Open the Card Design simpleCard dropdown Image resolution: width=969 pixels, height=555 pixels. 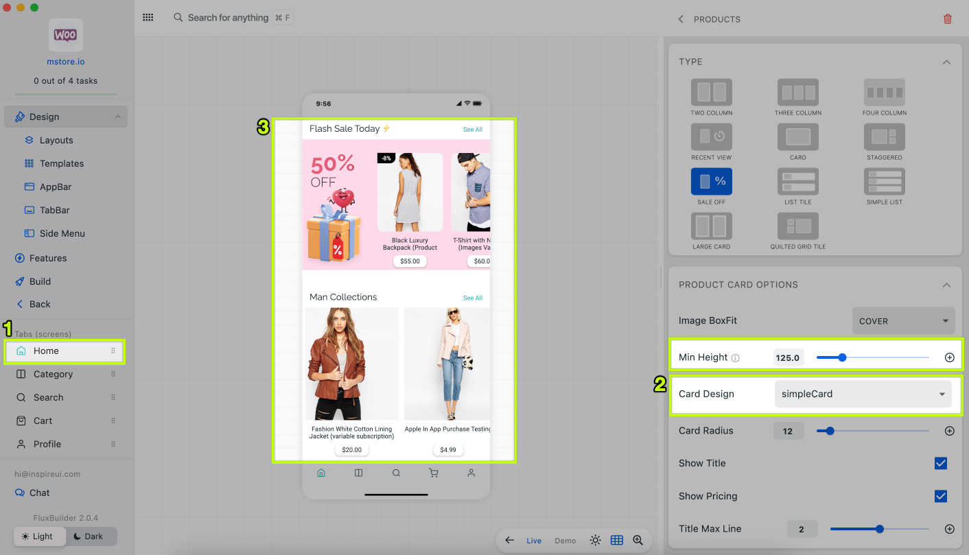[x=863, y=394]
